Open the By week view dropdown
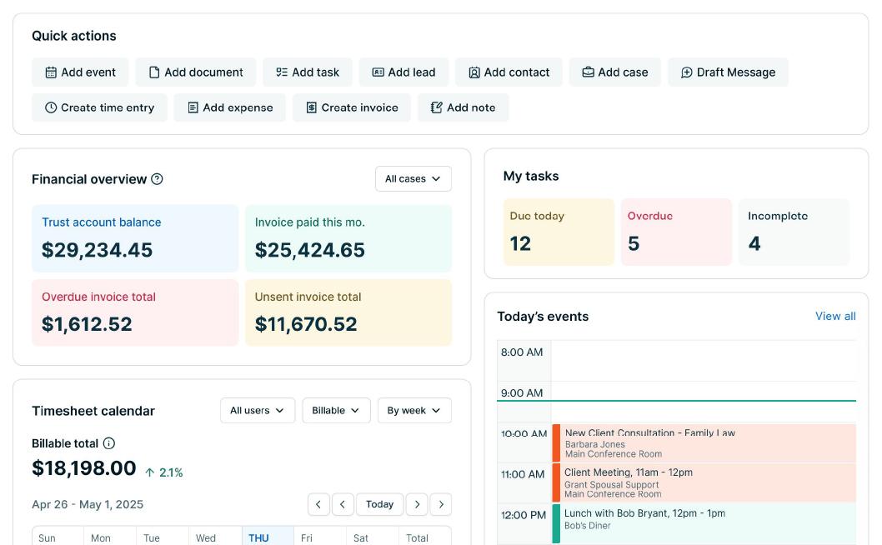This screenshot has width=882, height=545. tap(413, 410)
